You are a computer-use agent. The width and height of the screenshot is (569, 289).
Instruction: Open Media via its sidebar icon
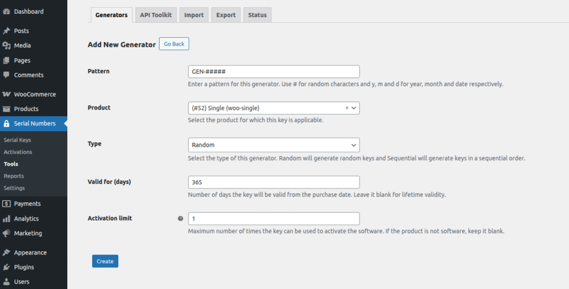coord(7,46)
